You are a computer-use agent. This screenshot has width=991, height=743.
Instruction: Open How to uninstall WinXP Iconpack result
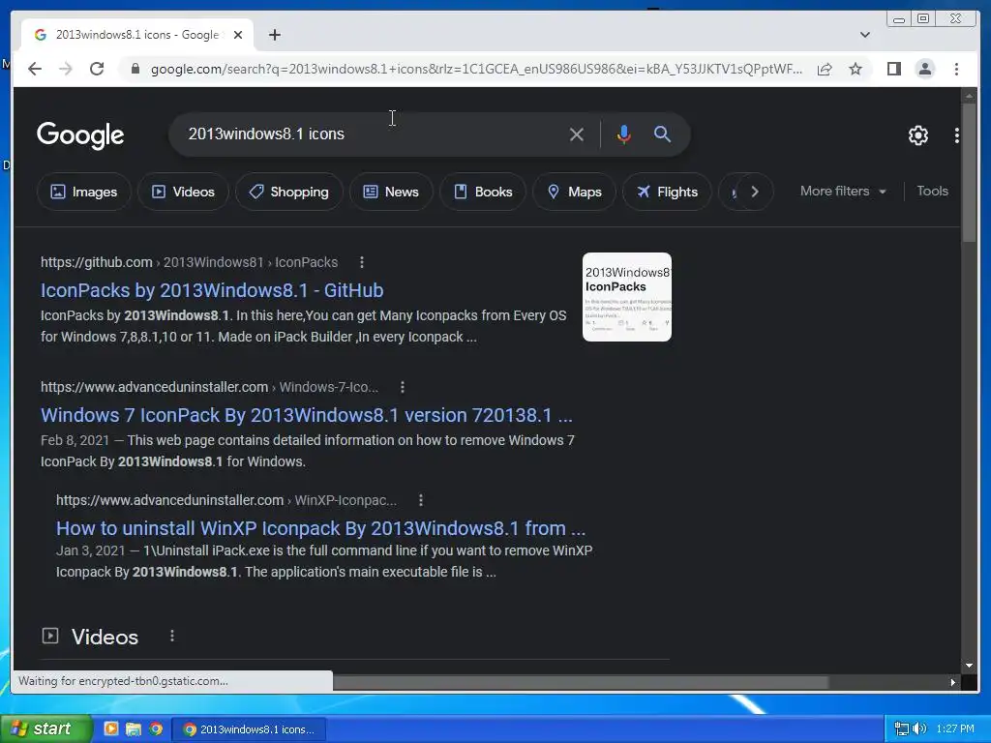pyautogui.click(x=320, y=528)
